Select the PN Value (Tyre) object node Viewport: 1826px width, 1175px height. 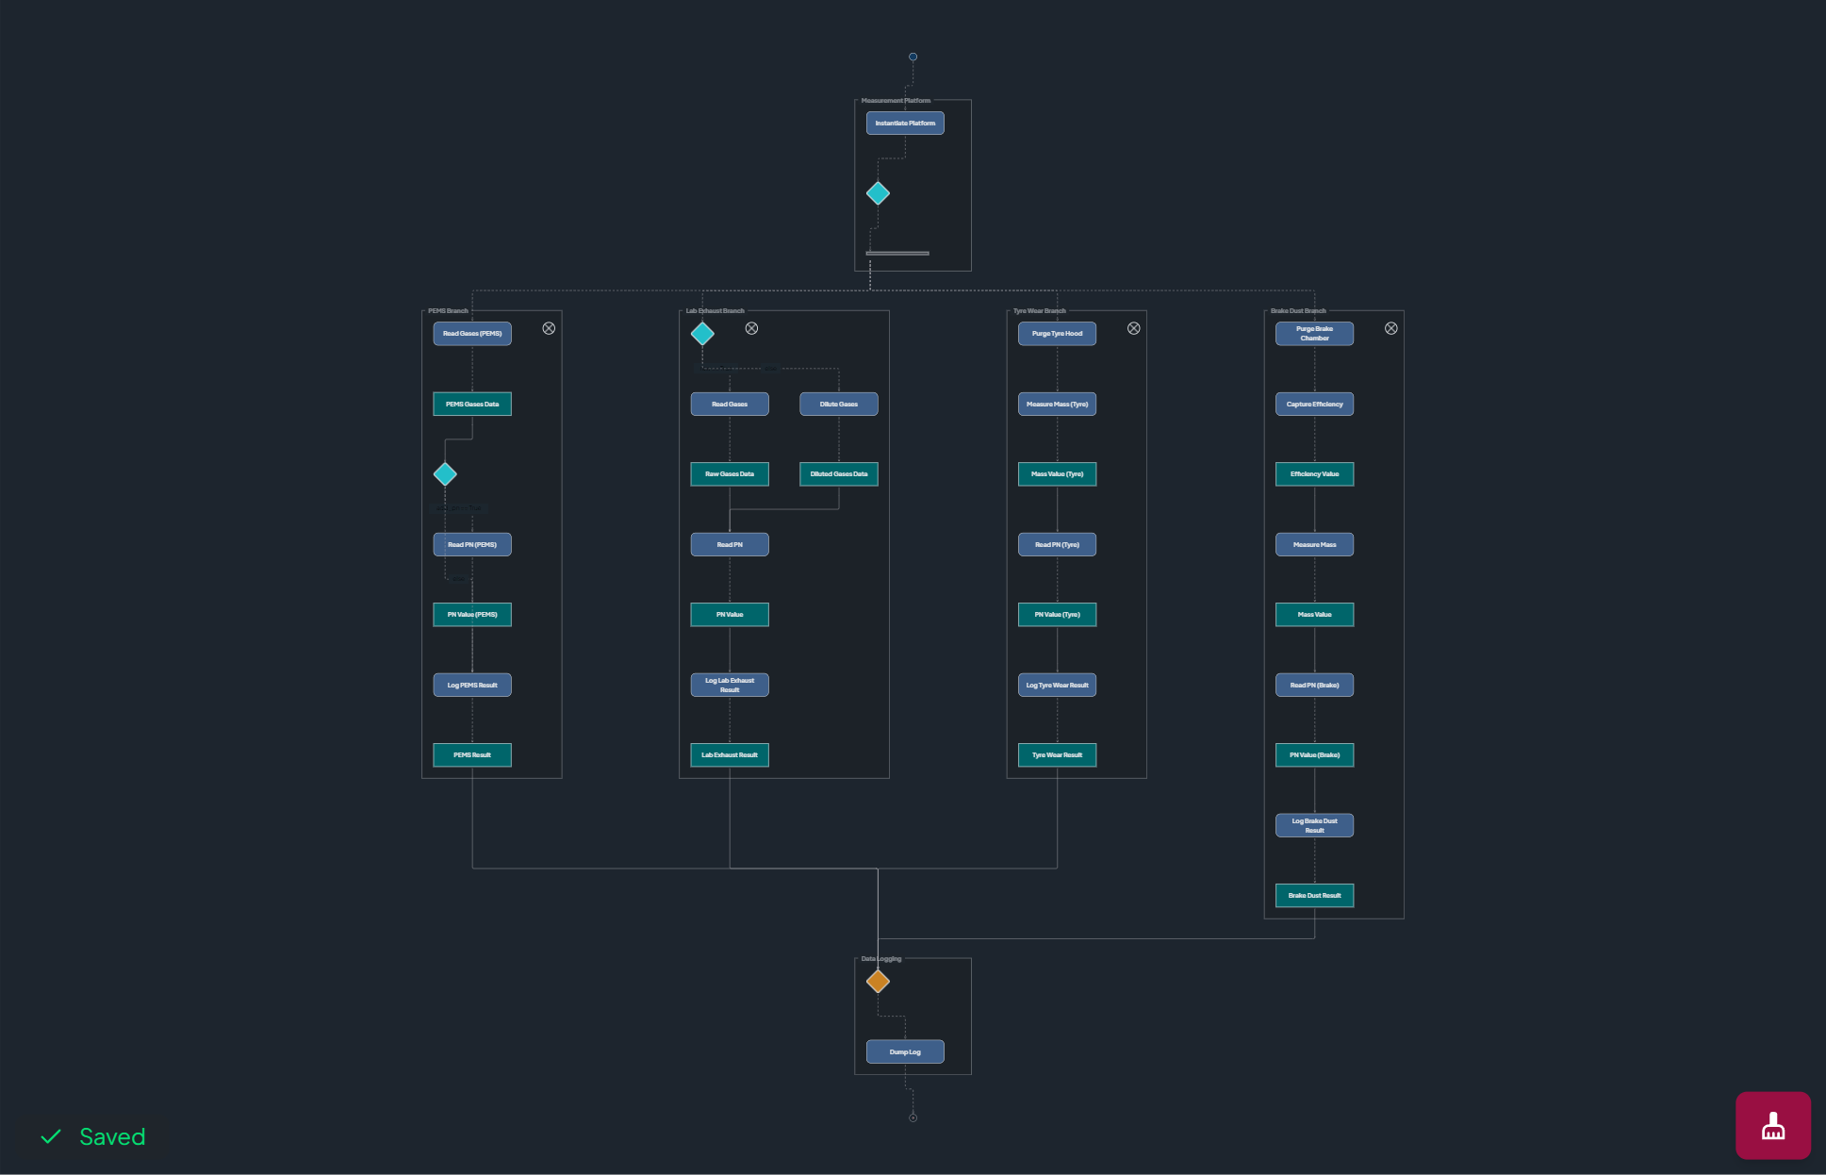(1057, 615)
